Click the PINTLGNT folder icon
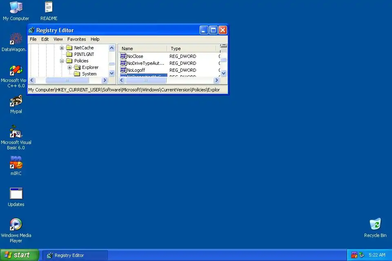 (69, 54)
